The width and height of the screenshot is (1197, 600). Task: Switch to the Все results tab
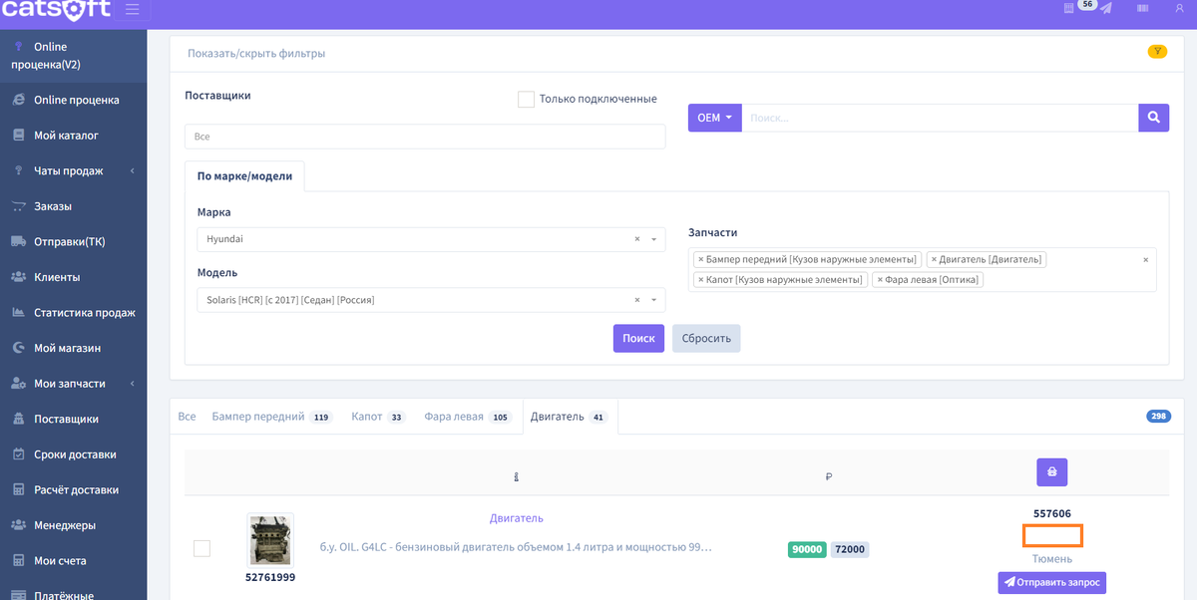coord(187,417)
